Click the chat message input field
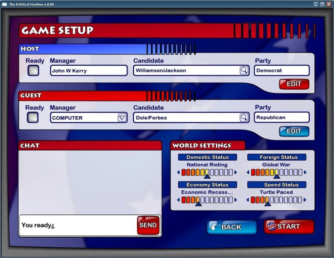This screenshot has height=258, width=334. (78, 225)
